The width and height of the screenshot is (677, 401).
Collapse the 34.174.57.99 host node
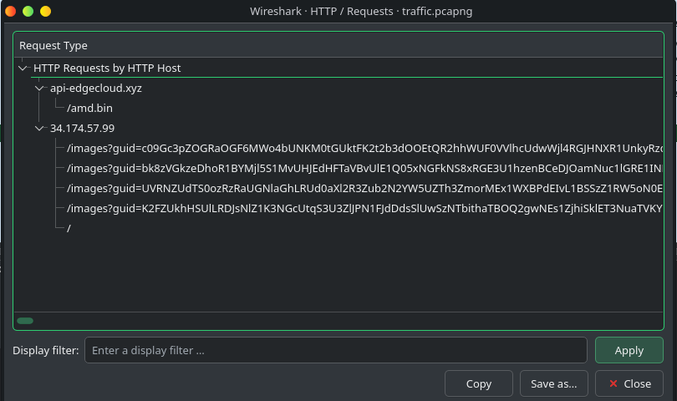click(39, 128)
